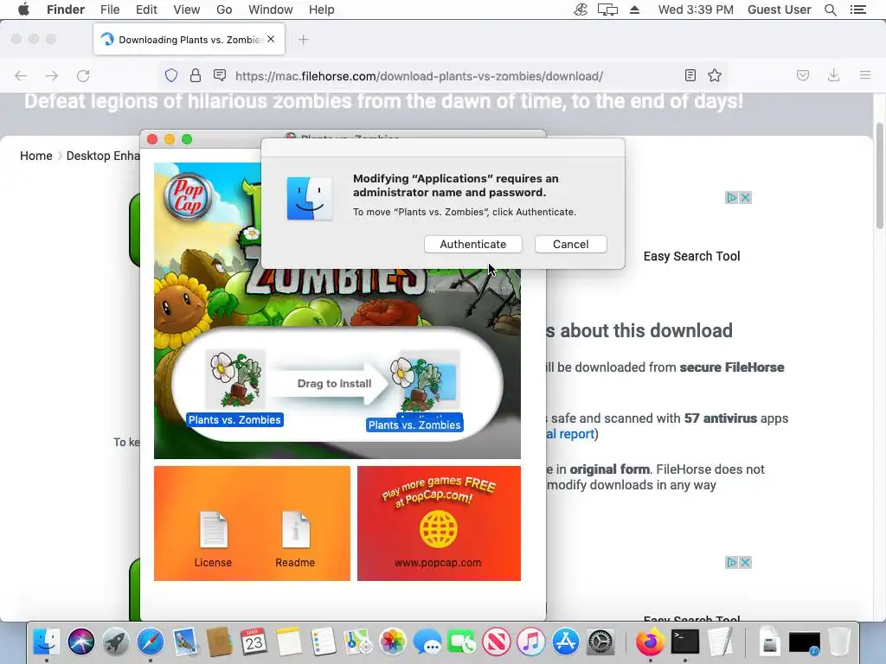Toggle reader view icon in address bar
This screenshot has height=664, width=886.
[x=690, y=76]
